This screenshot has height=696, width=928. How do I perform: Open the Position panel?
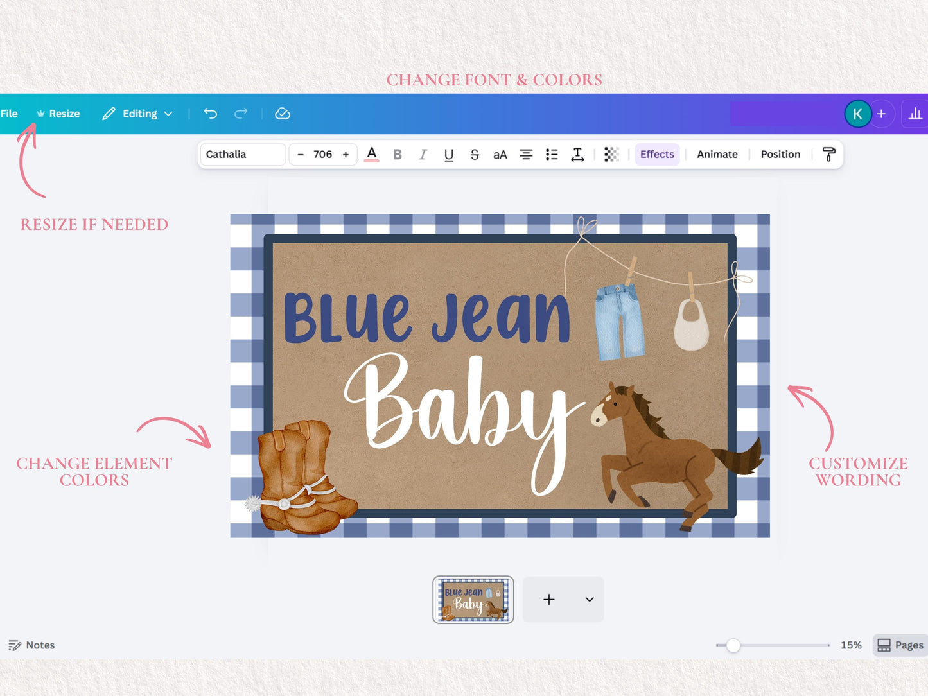[780, 154]
